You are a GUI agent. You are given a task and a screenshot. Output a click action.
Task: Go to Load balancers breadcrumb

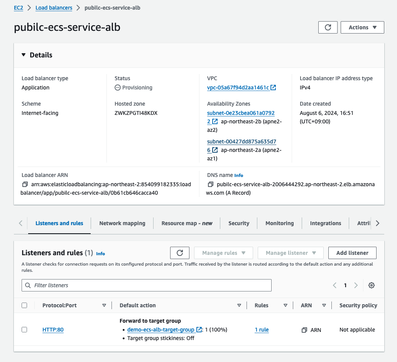click(54, 8)
